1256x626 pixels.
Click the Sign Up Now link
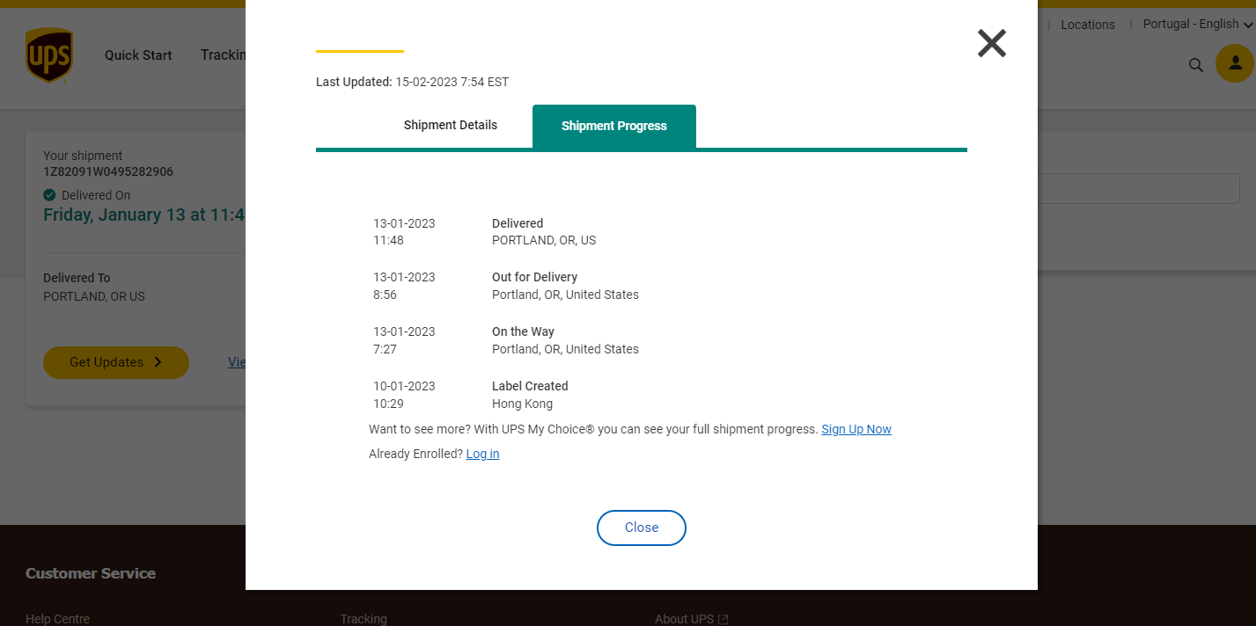[856, 429]
